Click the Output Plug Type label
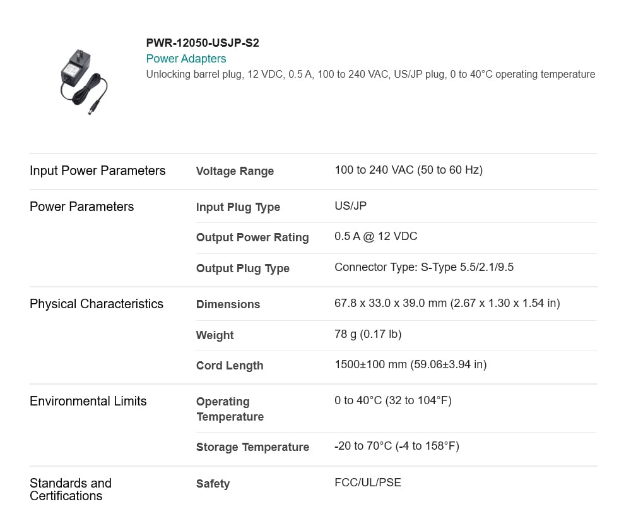This screenshot has width=631, height=528. (243, 268)
